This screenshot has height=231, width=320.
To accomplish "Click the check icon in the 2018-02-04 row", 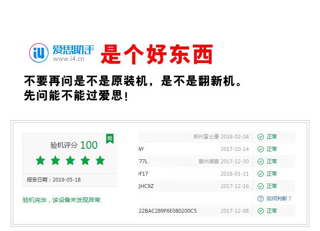I will click(x=261, y=137).
